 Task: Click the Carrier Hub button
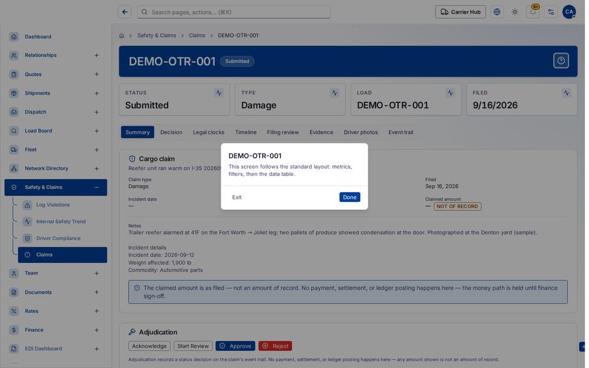pyautogui.click(x=461, y=12)
